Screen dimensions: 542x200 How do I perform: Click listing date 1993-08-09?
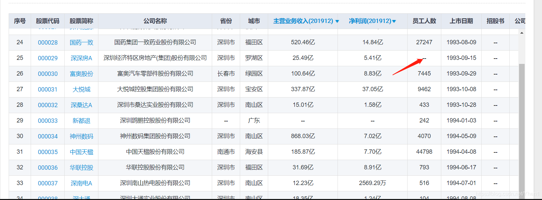click(x=461, y=43)
